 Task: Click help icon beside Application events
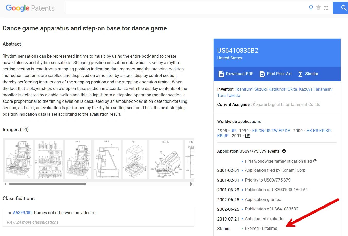pos(284,151)
